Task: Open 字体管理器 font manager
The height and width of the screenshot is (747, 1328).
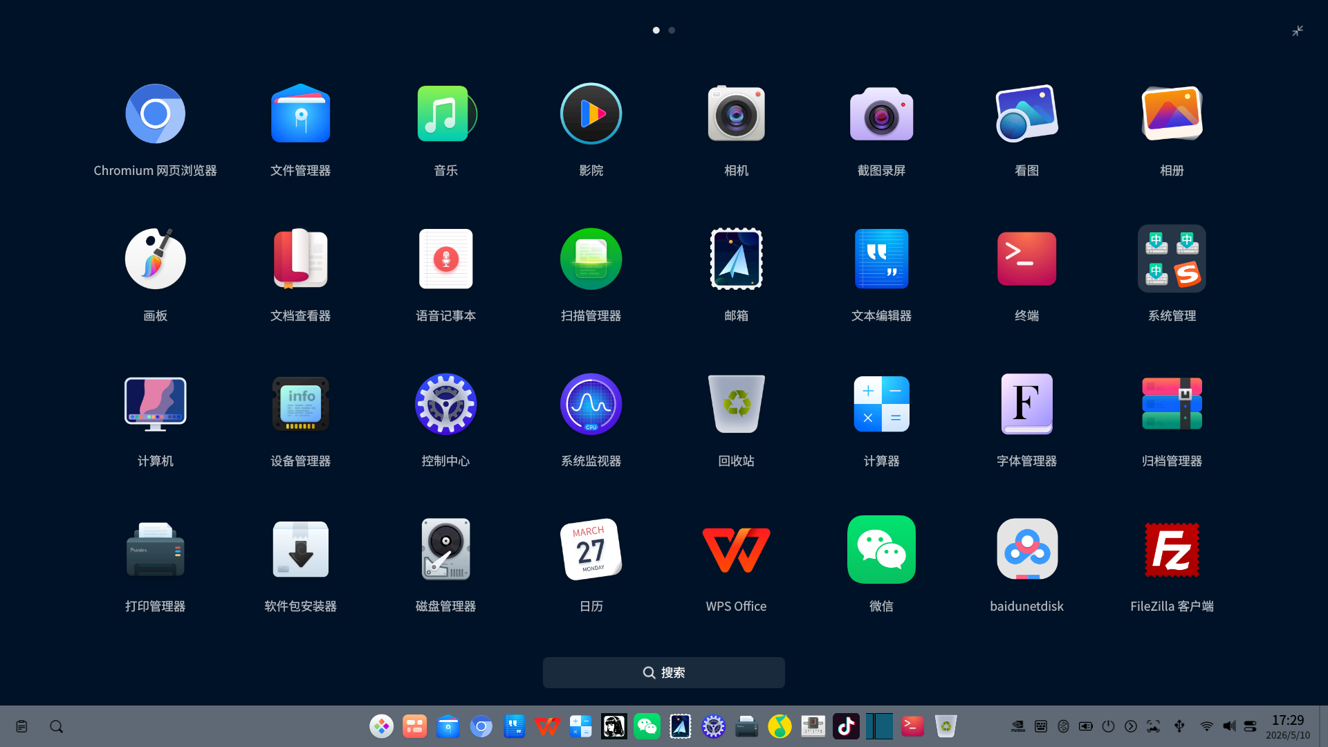Action: click(1026, 405)
